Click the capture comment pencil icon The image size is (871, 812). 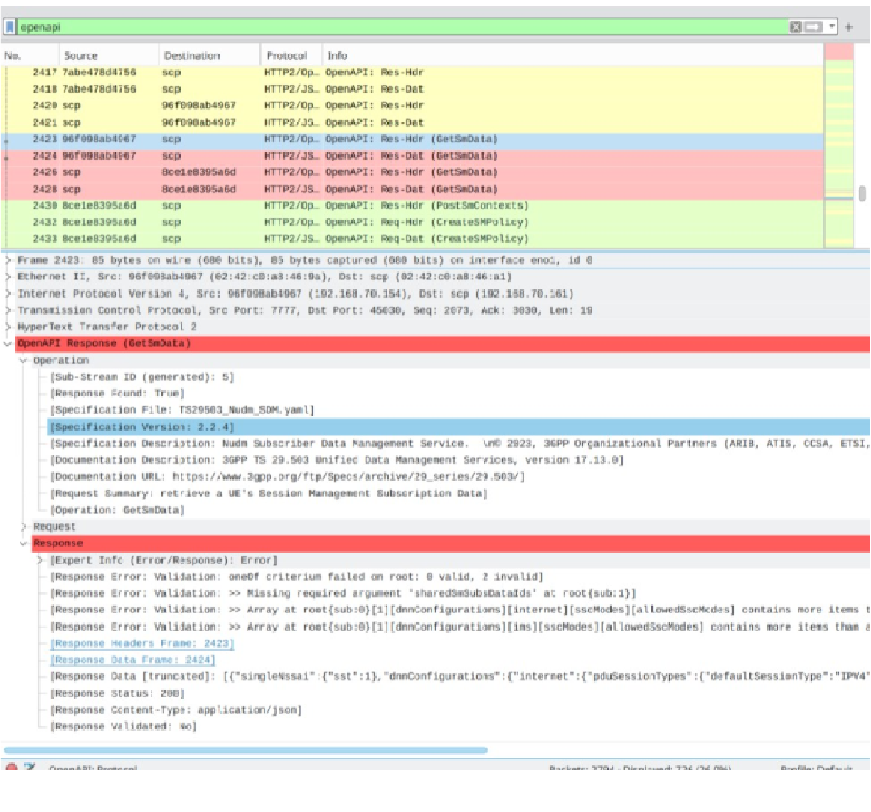(x=28, y=766)
